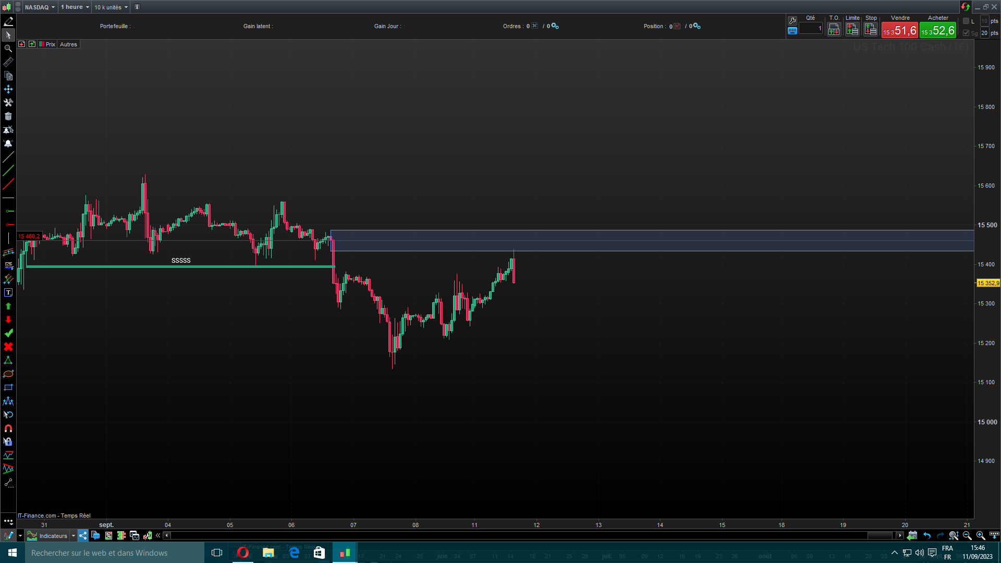
Task: Select the zoom magnifier tool in sidebar
Action: 8,48
